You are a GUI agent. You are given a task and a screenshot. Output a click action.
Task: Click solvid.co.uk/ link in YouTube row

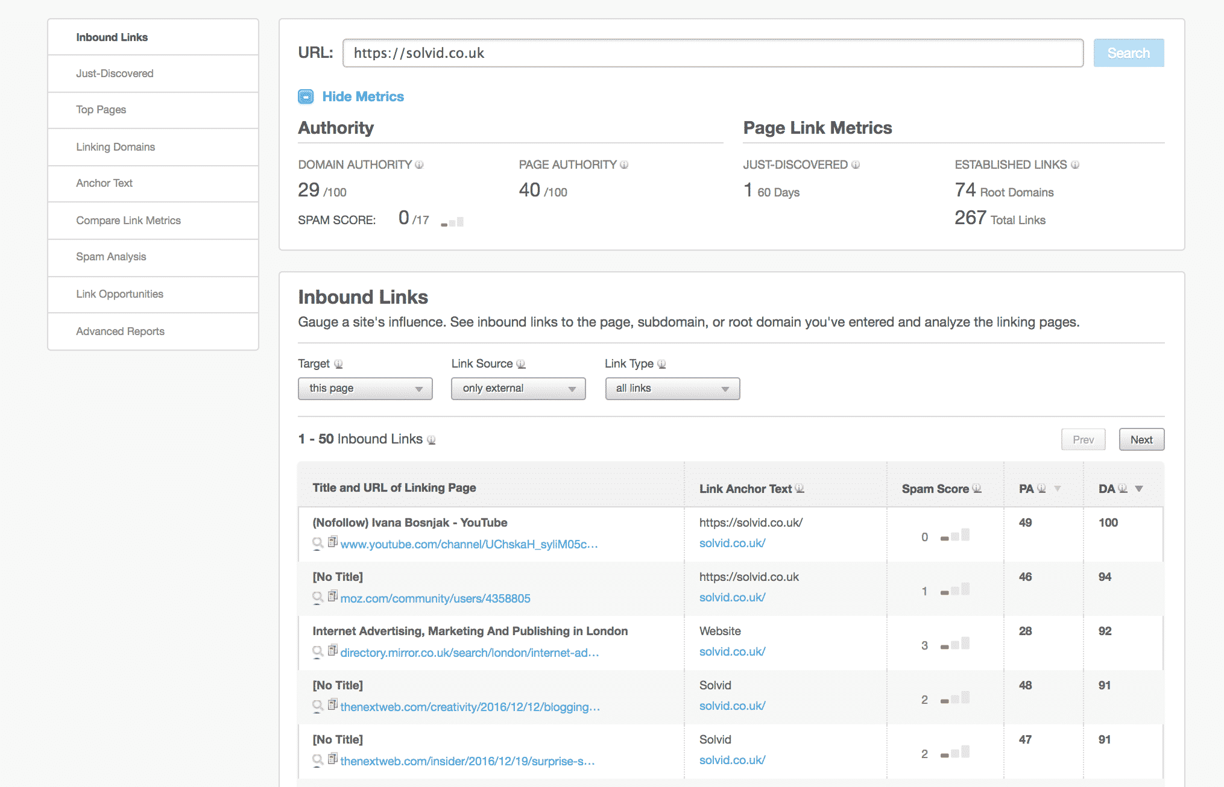coord(732,543)
